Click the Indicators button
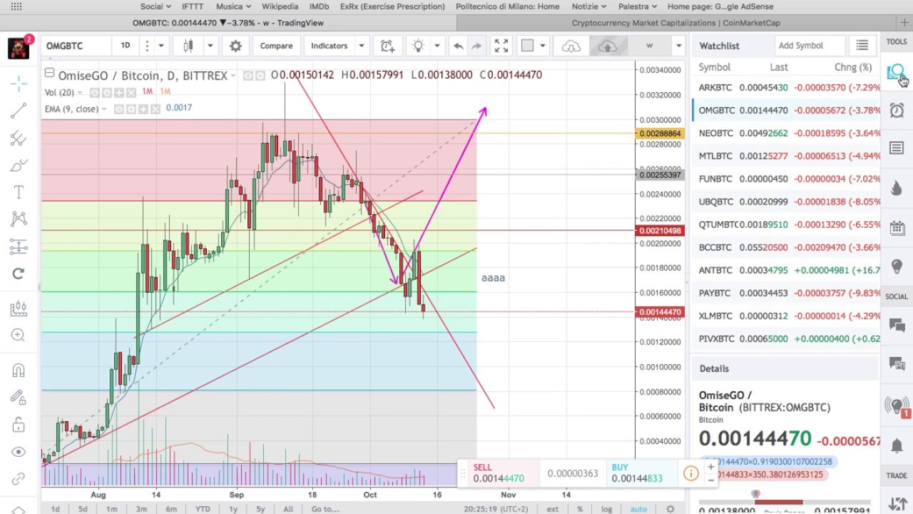 (x=329, y=46)
